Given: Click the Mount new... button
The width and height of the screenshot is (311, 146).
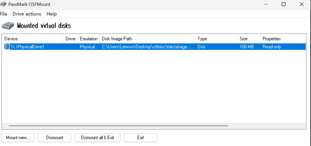Looking at the screenshot, I should click(x=18, y=138).
